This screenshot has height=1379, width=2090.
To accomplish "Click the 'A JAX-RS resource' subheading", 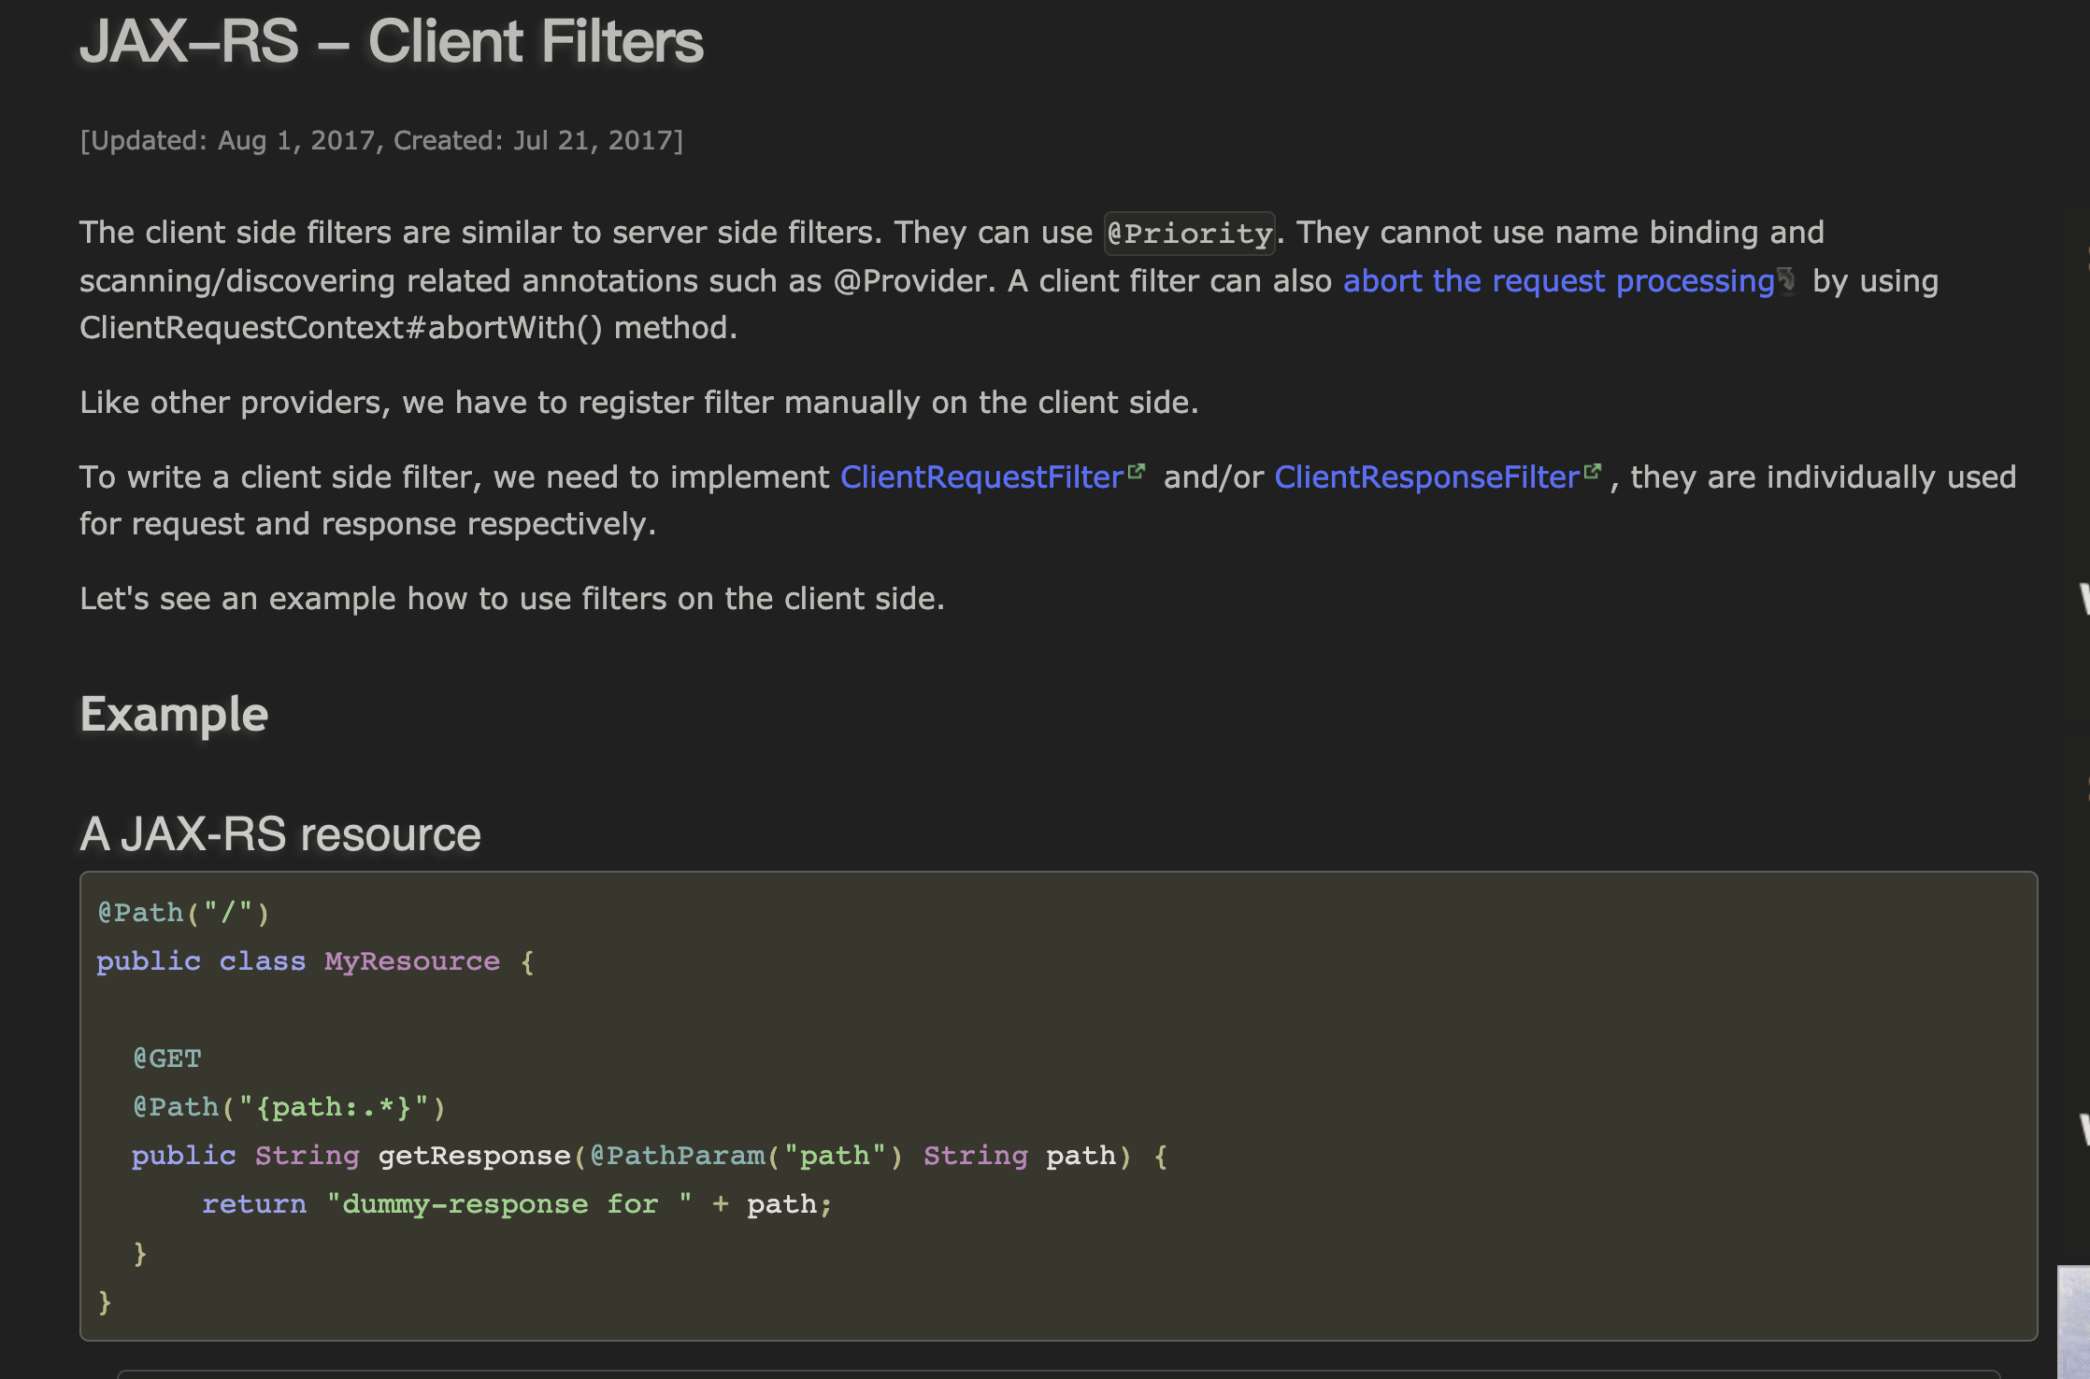I will tap(280, 833).
